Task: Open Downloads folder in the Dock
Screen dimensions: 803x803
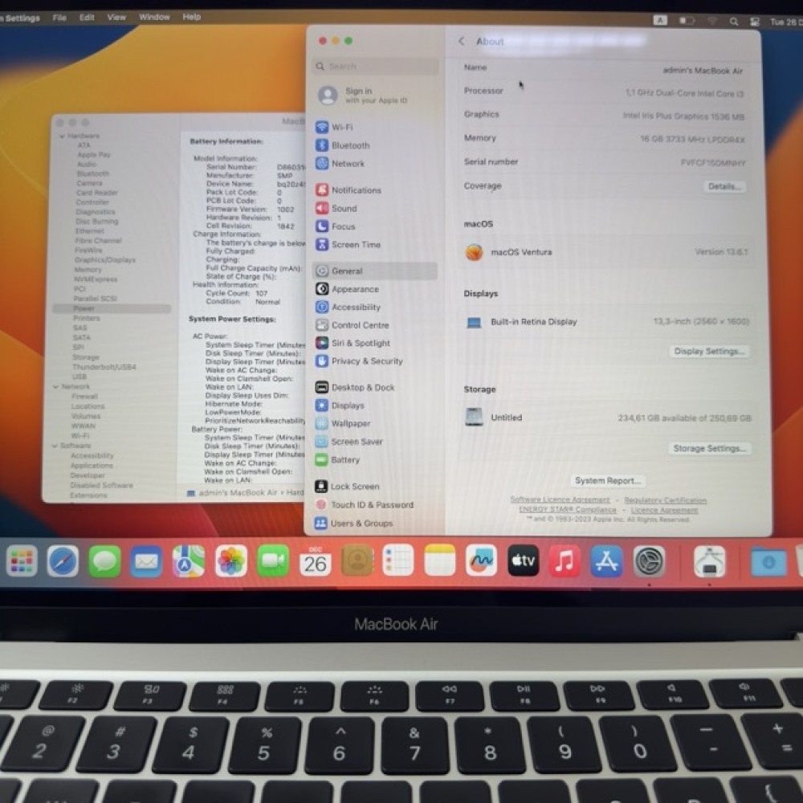Action: [x=768, y=562]
